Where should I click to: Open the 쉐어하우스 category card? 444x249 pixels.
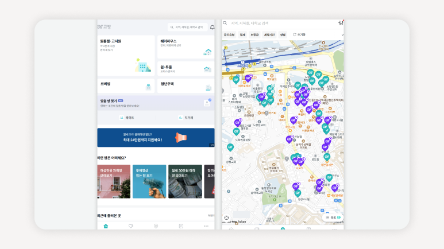(186, 47)
